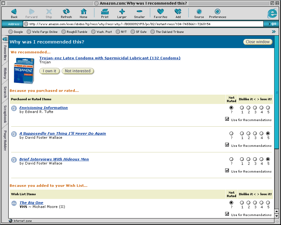This screenshot has width=281, height=225.
Task: Select rating 5 for A Supposedly Fun Thing
Action: click(268, 133)
